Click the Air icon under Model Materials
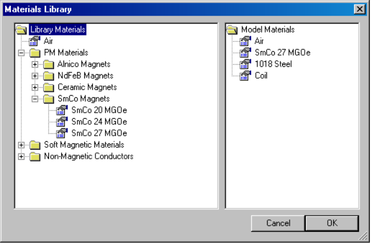The width and height of the screenshot is (371, 243). point(246,41)
